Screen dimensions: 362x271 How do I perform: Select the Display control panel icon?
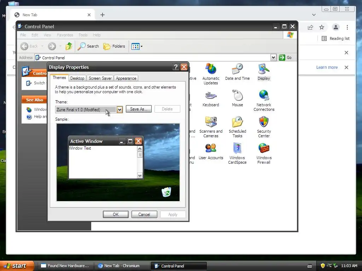tap(264, 72)
